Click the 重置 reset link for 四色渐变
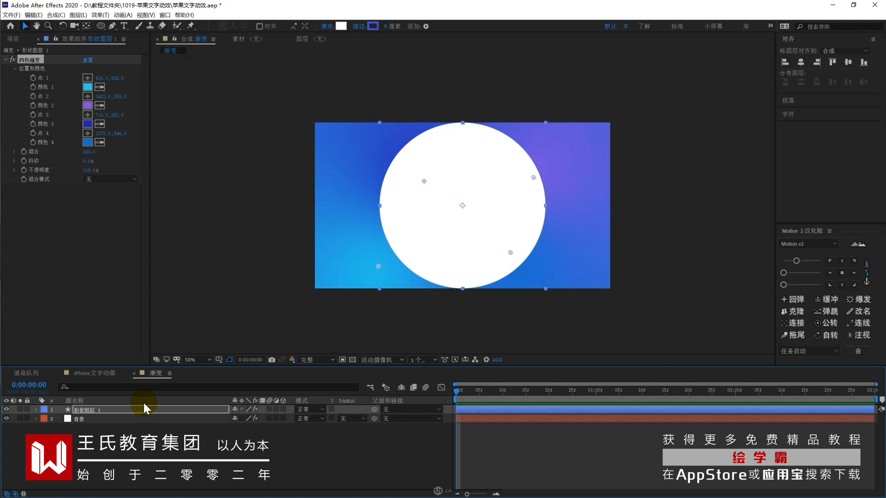Image resolution: width=886 pixels, height=498 pixels. [88, 60]
